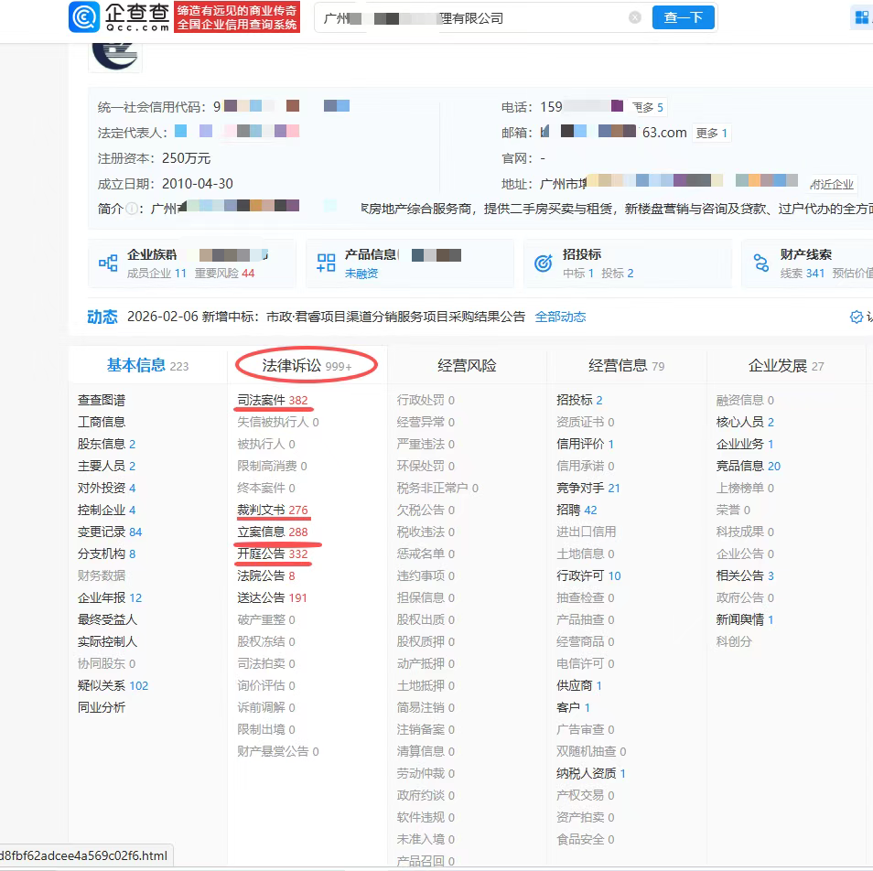Open the 全部动态 link

point(560,317)
